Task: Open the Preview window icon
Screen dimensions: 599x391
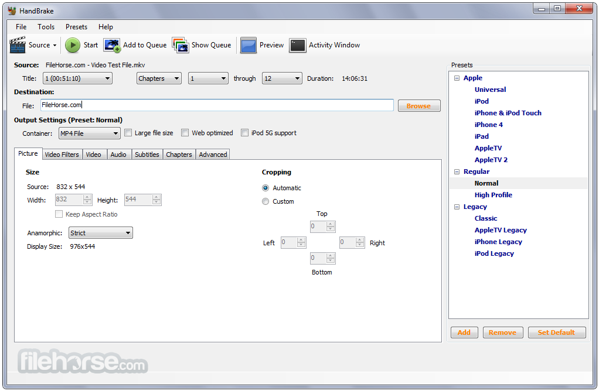Action: pos(249,45)
